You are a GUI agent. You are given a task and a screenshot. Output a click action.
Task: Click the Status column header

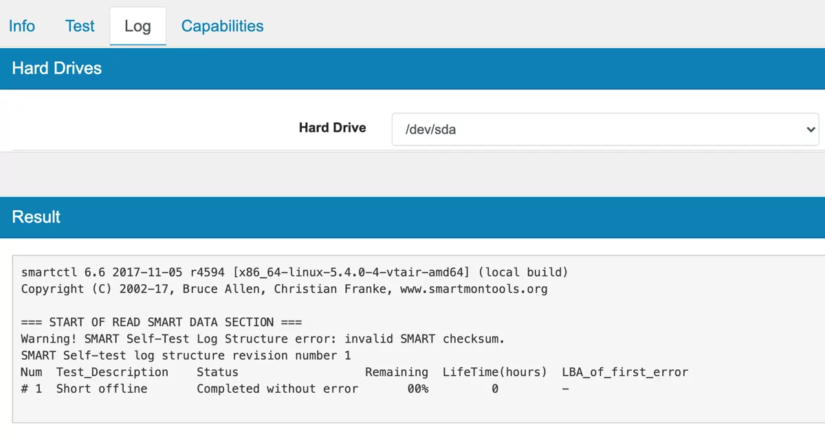[x=217, y=372]
